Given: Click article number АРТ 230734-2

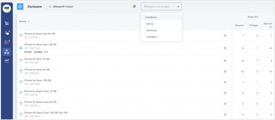Looking at the screenshot, I should coord(32,48).
